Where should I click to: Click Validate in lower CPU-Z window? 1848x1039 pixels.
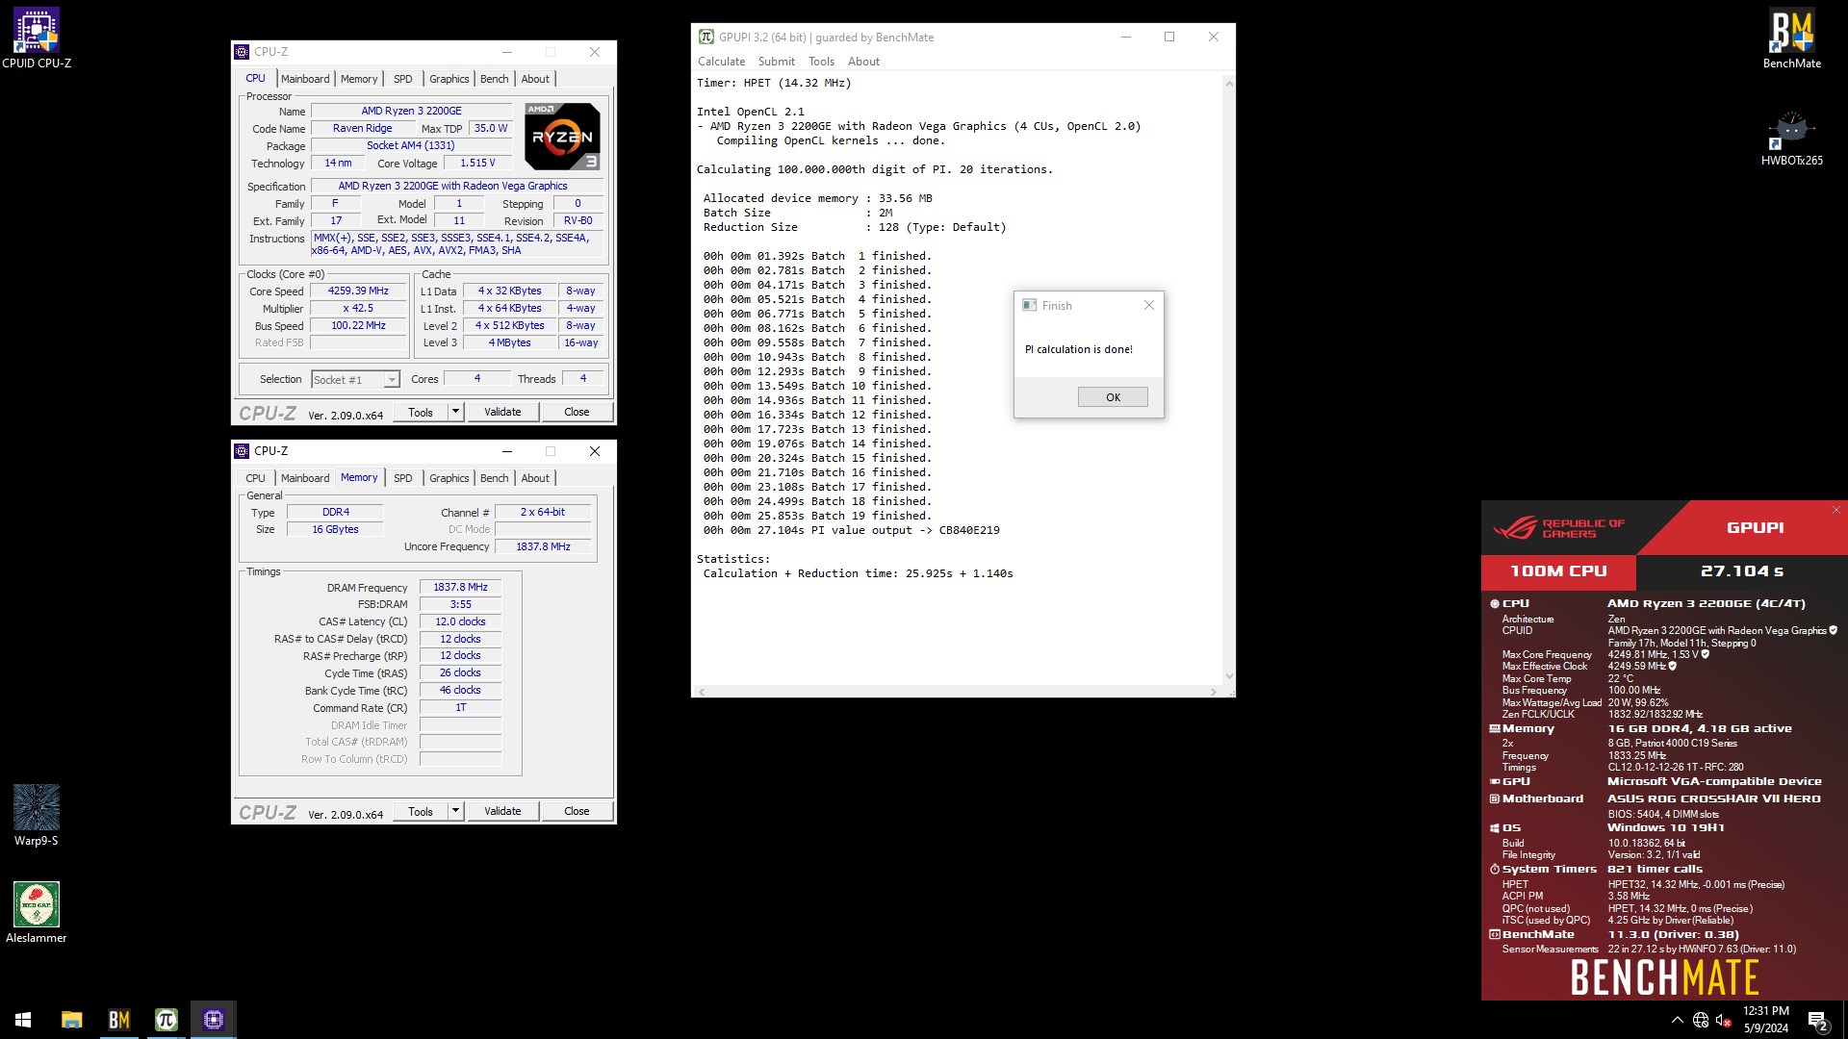(x=502, y=811)
